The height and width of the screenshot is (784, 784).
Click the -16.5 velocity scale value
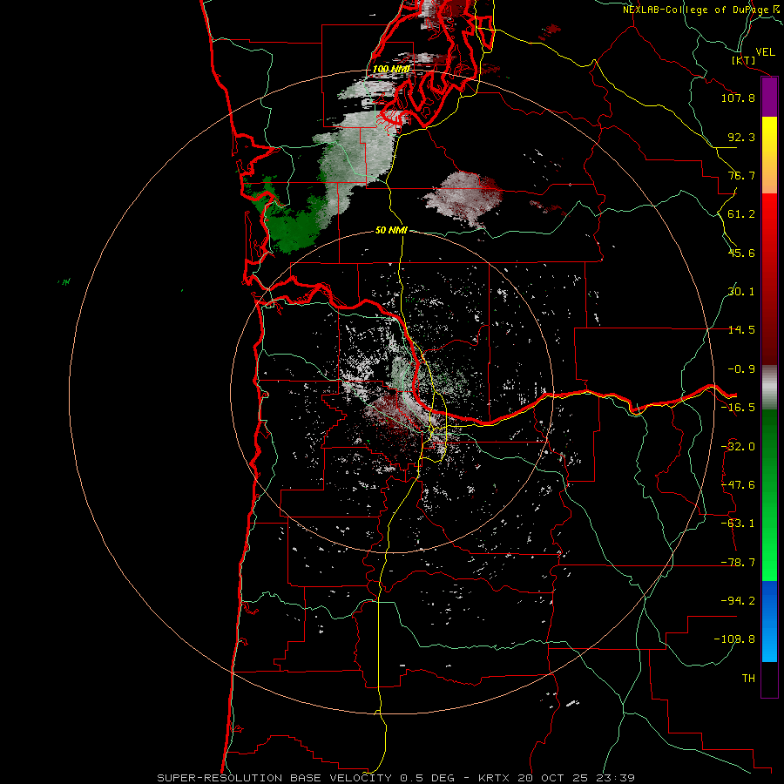[738, 408]
